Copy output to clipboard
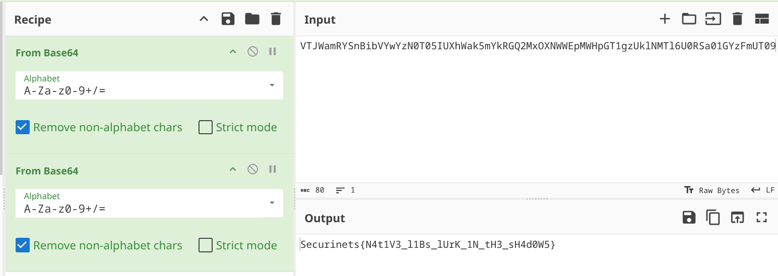 point(713,217)
